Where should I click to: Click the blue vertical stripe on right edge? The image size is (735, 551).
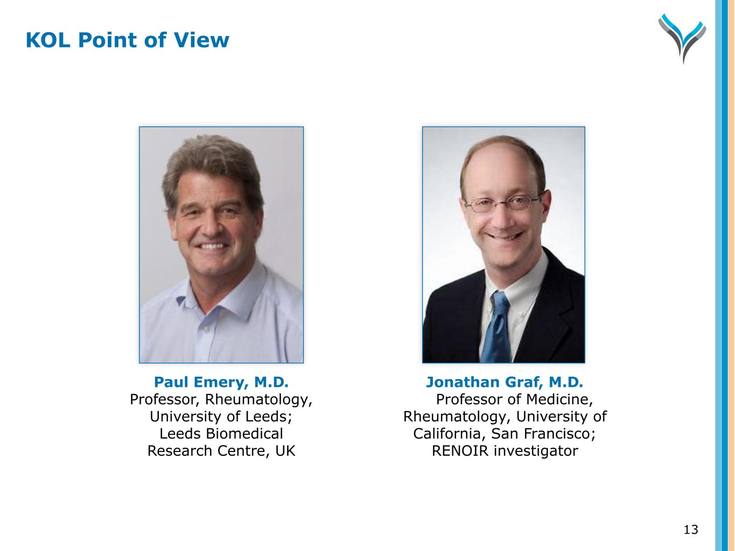721,275
